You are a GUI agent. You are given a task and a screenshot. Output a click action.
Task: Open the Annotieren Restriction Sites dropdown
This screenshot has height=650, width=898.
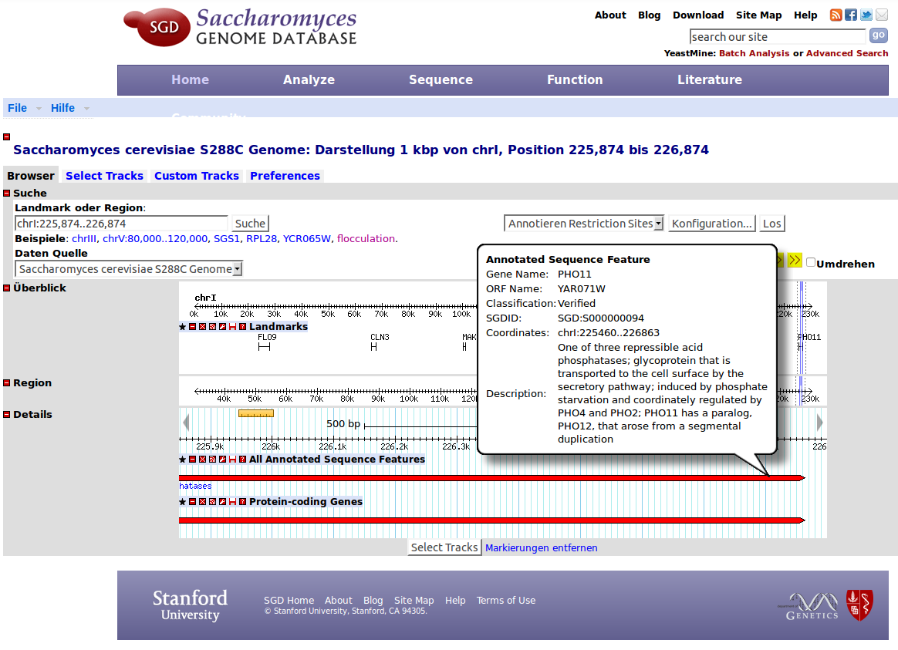pyautogui.click(x=583, y=223)
